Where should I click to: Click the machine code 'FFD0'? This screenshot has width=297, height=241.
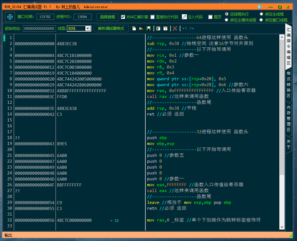point(62,97)
